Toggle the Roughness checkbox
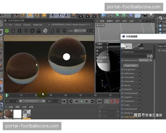 point(140,70)
